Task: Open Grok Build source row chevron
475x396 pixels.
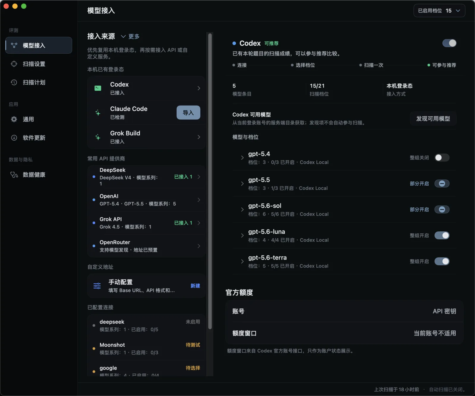Action: [199, 137]
